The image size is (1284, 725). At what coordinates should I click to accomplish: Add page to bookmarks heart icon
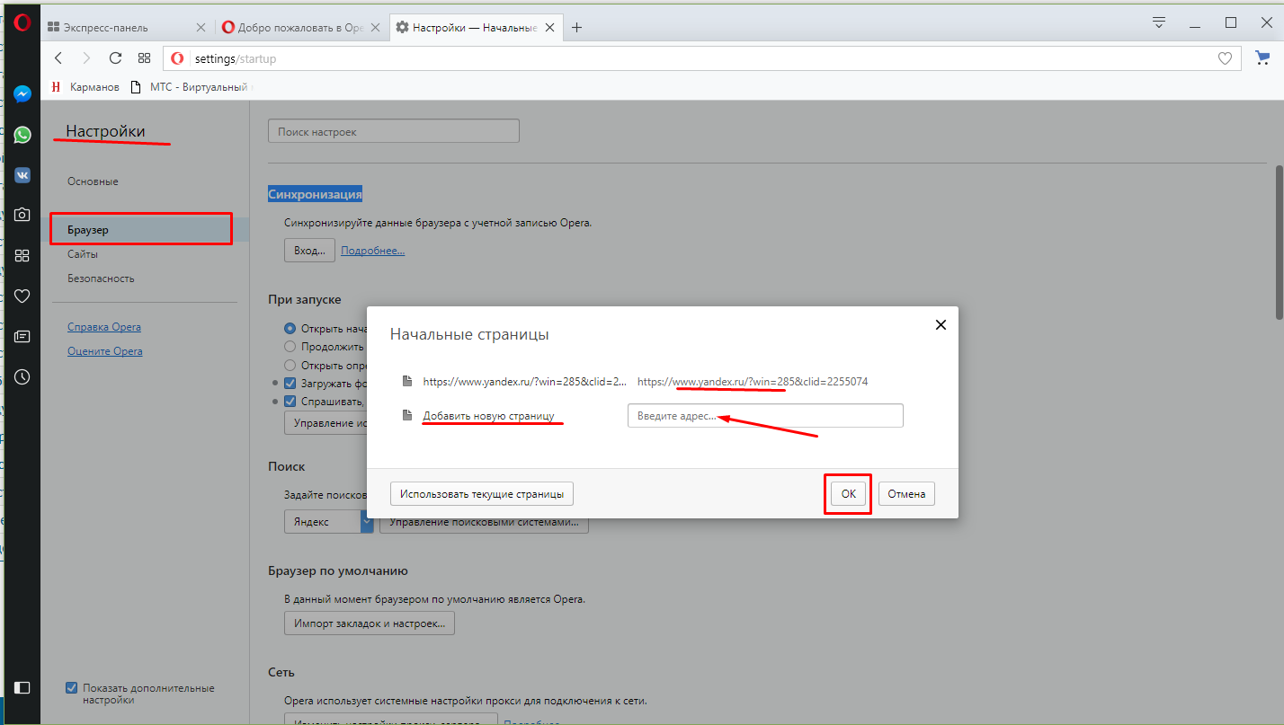click(1225, 58)
